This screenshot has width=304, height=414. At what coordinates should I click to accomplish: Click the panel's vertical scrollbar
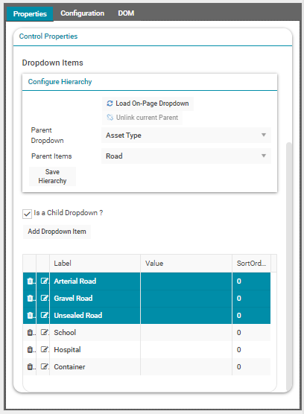coord(289,265)
